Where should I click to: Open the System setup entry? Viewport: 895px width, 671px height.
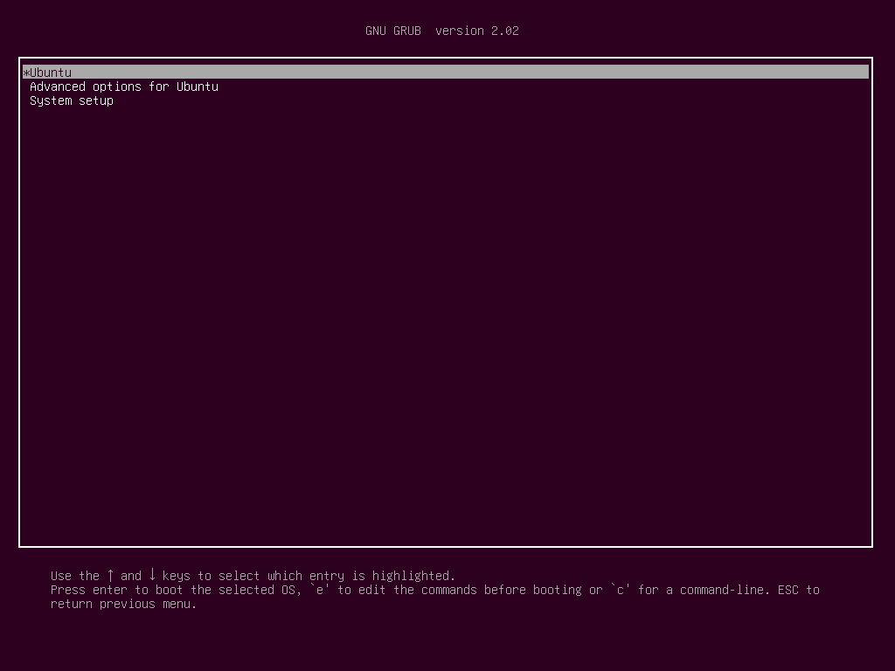point(72,101)
